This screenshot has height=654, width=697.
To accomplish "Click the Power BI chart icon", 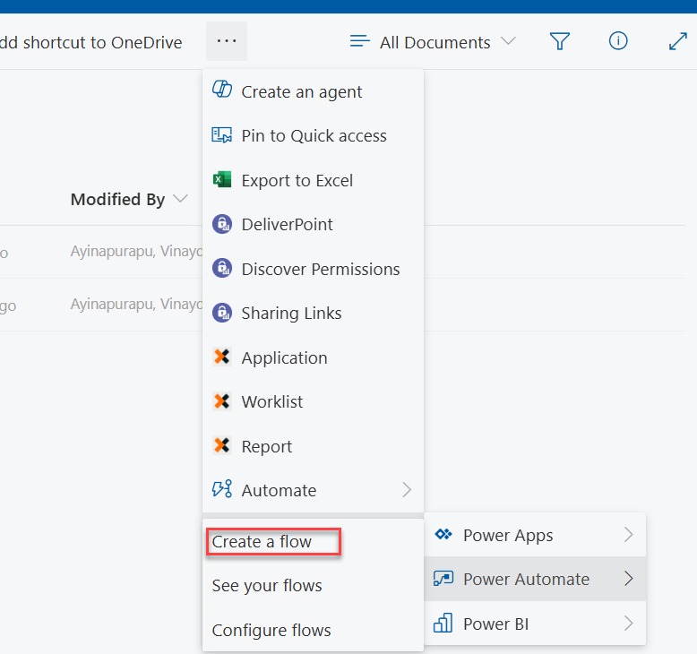I will [443, 623].
